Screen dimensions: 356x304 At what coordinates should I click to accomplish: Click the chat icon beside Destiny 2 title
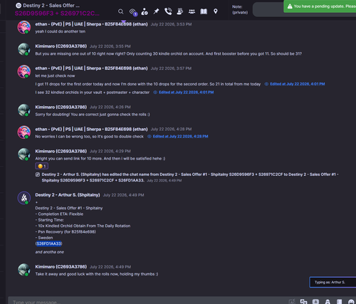click(x=19, y=6)
